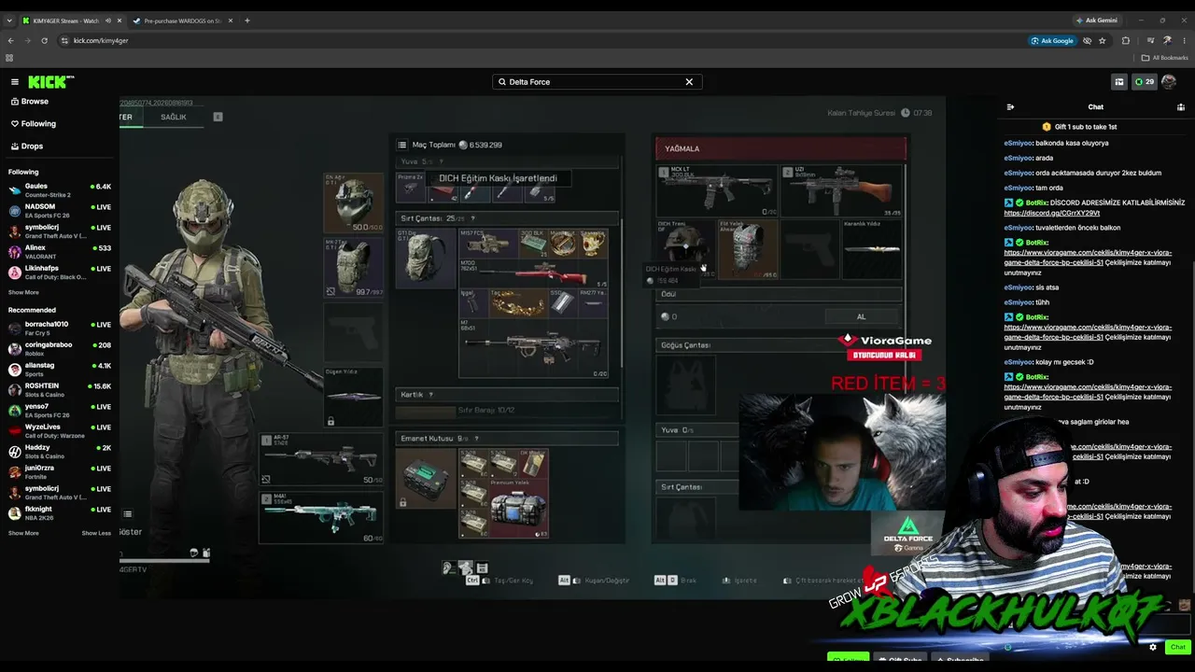Open Ask Gemini in the title bar
This screenshot has width=1195, height=672.
tap(1096, 21)
